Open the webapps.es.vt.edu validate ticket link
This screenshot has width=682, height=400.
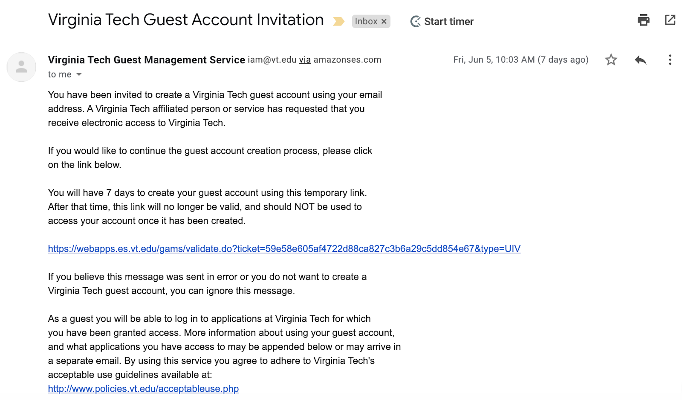(x=284, y=249)
